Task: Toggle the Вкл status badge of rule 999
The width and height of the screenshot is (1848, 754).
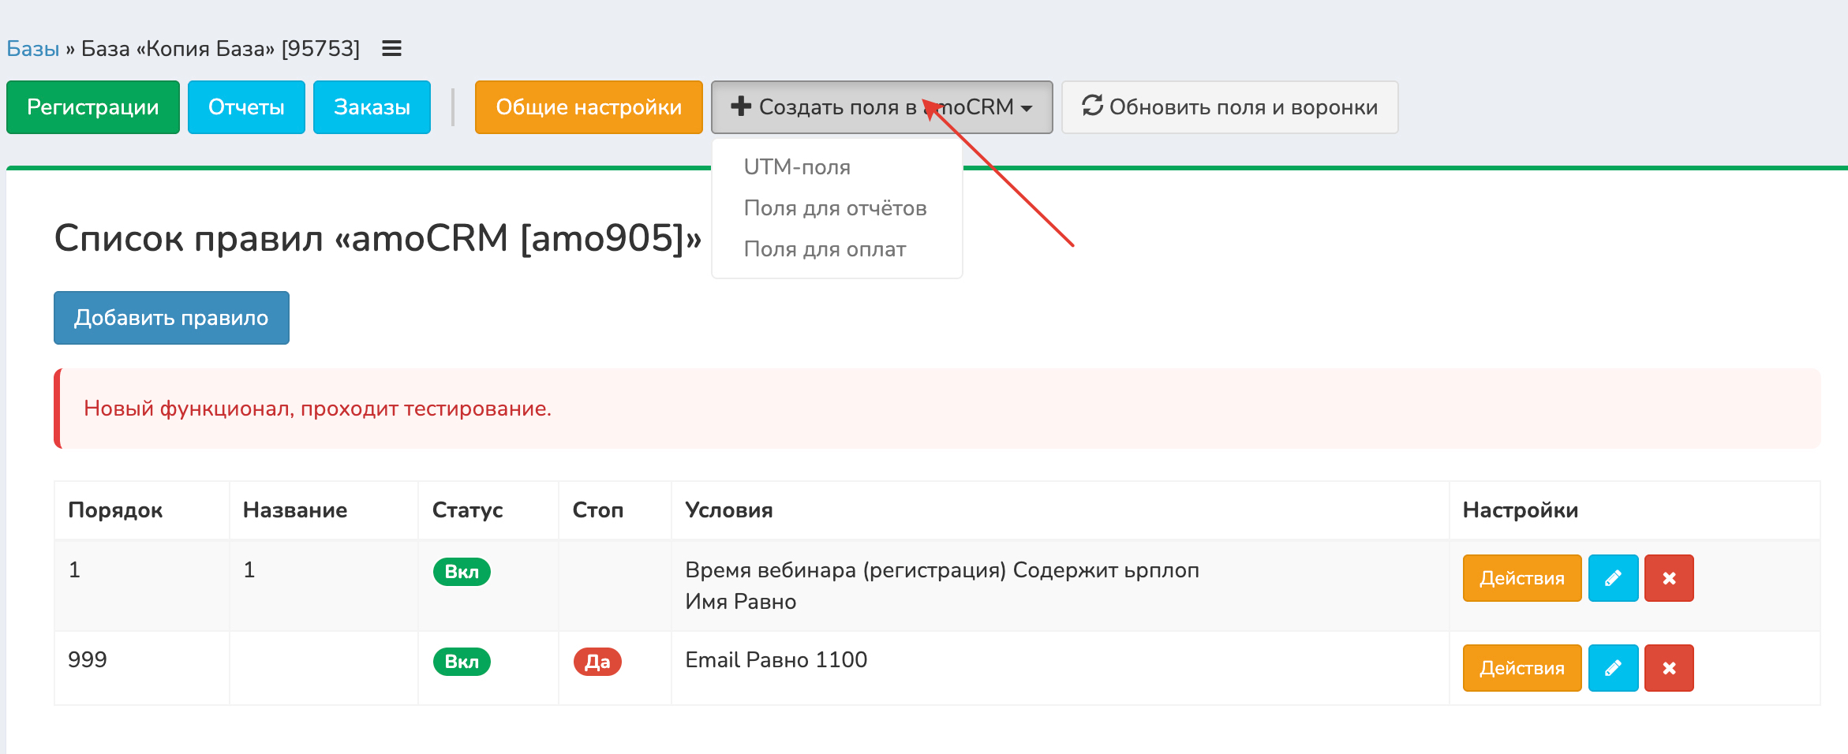Action: coord(462,662)
